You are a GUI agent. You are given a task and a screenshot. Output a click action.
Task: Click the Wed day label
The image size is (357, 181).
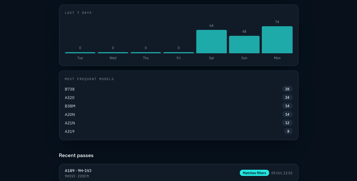pos(113,58)
